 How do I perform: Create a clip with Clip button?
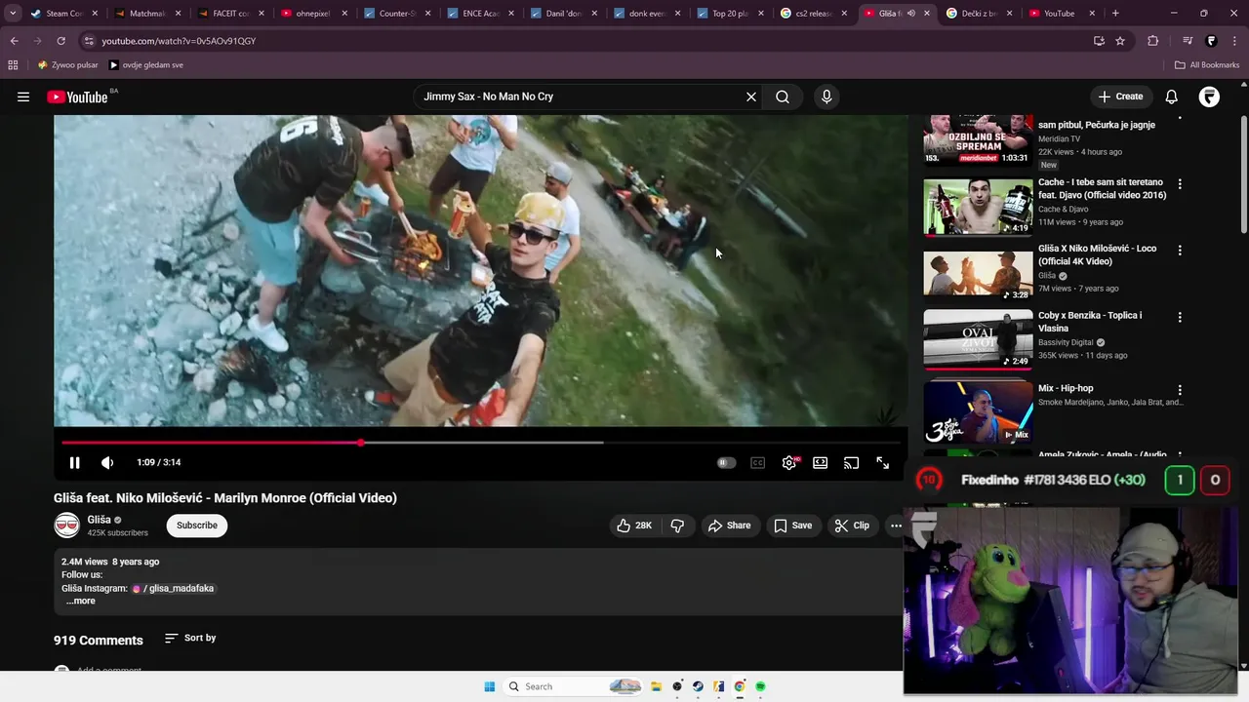(x=852, y=526)
